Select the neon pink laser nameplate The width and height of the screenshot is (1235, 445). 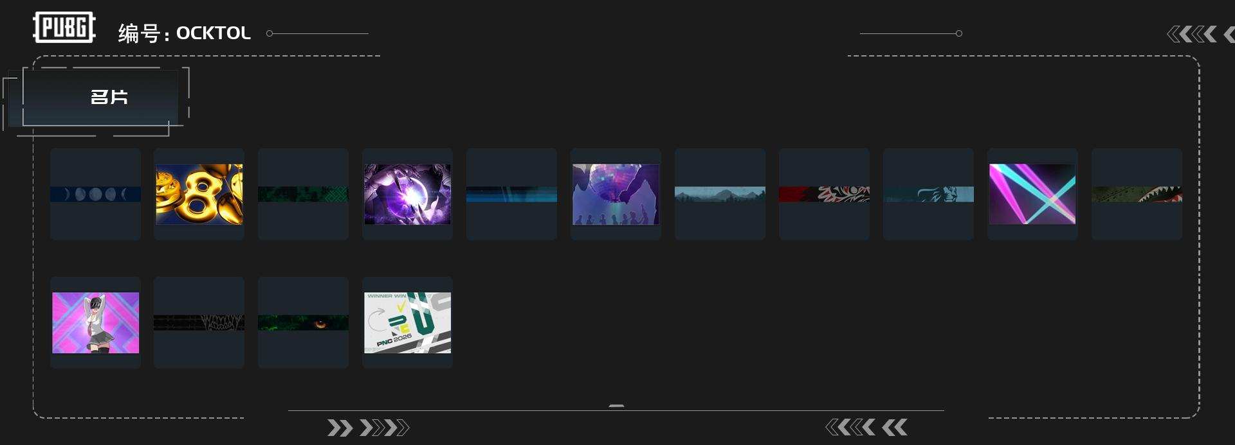1033,194
